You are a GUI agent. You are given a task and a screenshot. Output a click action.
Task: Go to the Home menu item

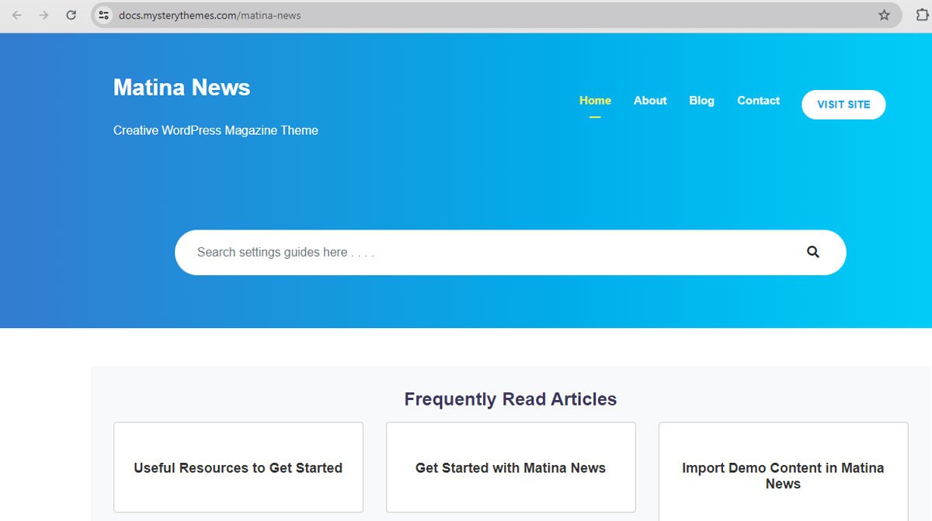point(595,101)
